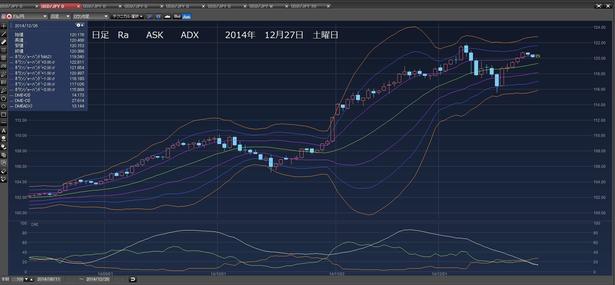This screenshot has width=615, height=285.
Task: Click the mountain chart icon in toolbar
Action: coord(167,16)
